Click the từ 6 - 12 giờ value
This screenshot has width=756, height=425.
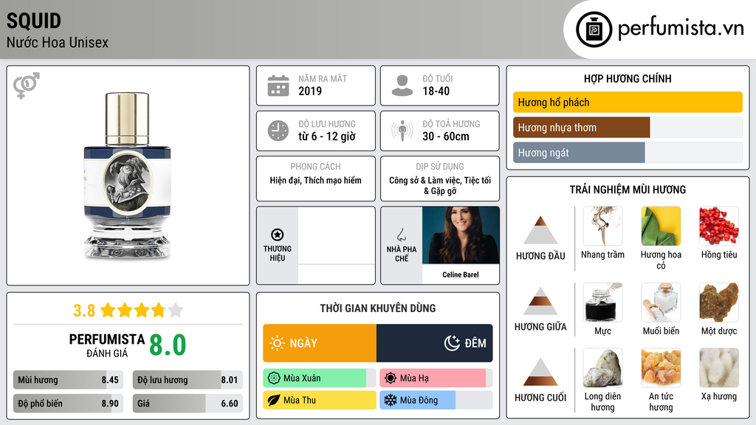tap(327, 137)
